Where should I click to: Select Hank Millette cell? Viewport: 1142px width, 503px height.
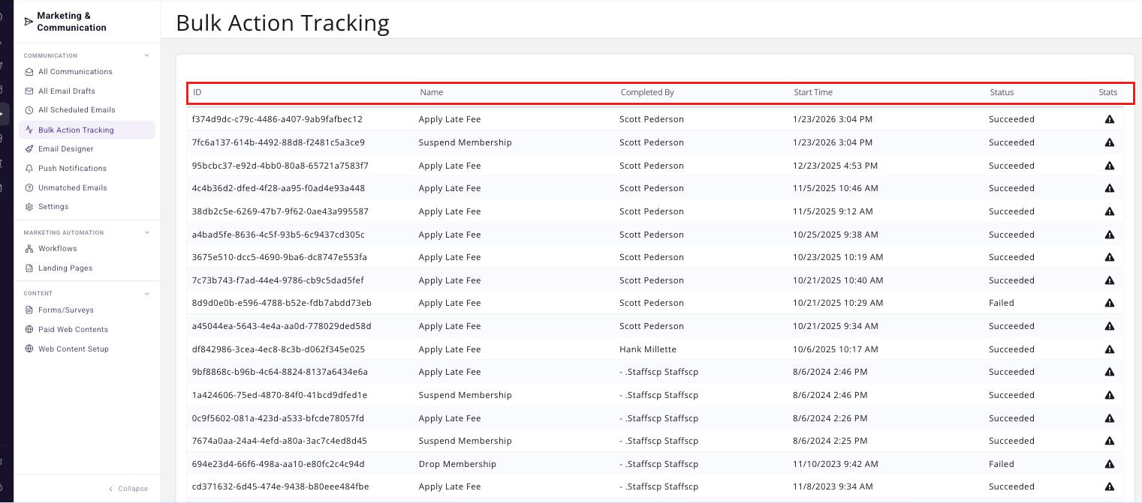[x=648, y=349]
